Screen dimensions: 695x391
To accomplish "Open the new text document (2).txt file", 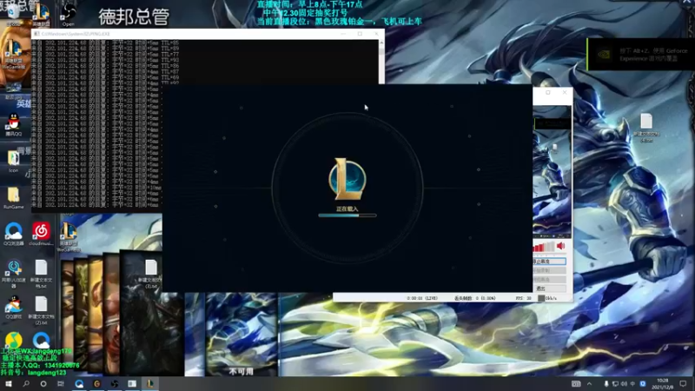I will pyautogui.click(x=41, y=310).
